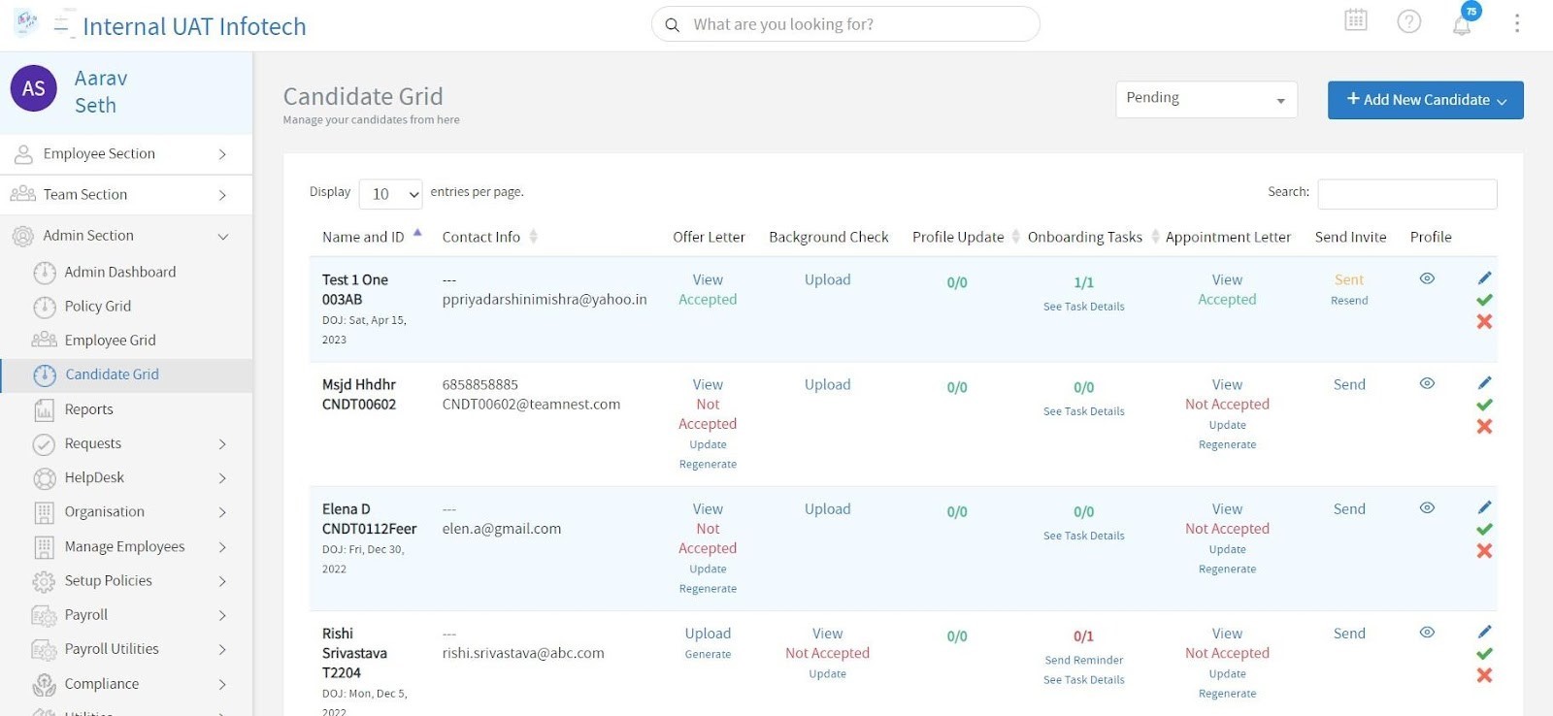
Task: Open Policy Grid in the sidebar
Action: coord(97,307)
